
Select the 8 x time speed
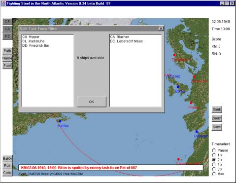coord(214,169)
